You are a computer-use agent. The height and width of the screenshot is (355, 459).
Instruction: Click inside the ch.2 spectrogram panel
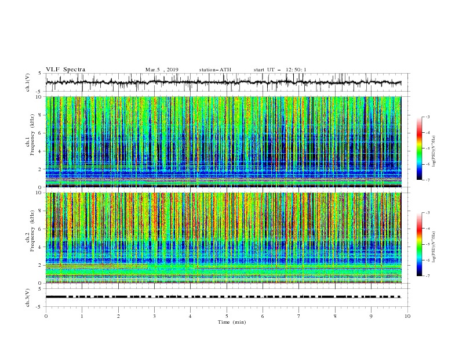(x=224, y=238)
